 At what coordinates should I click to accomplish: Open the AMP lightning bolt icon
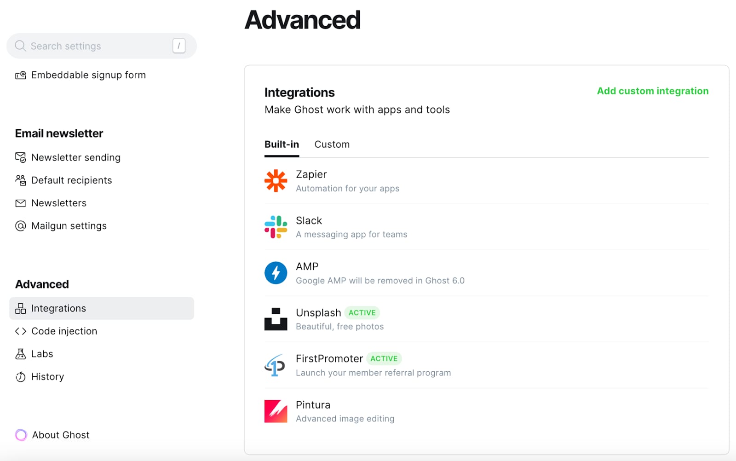276,273
